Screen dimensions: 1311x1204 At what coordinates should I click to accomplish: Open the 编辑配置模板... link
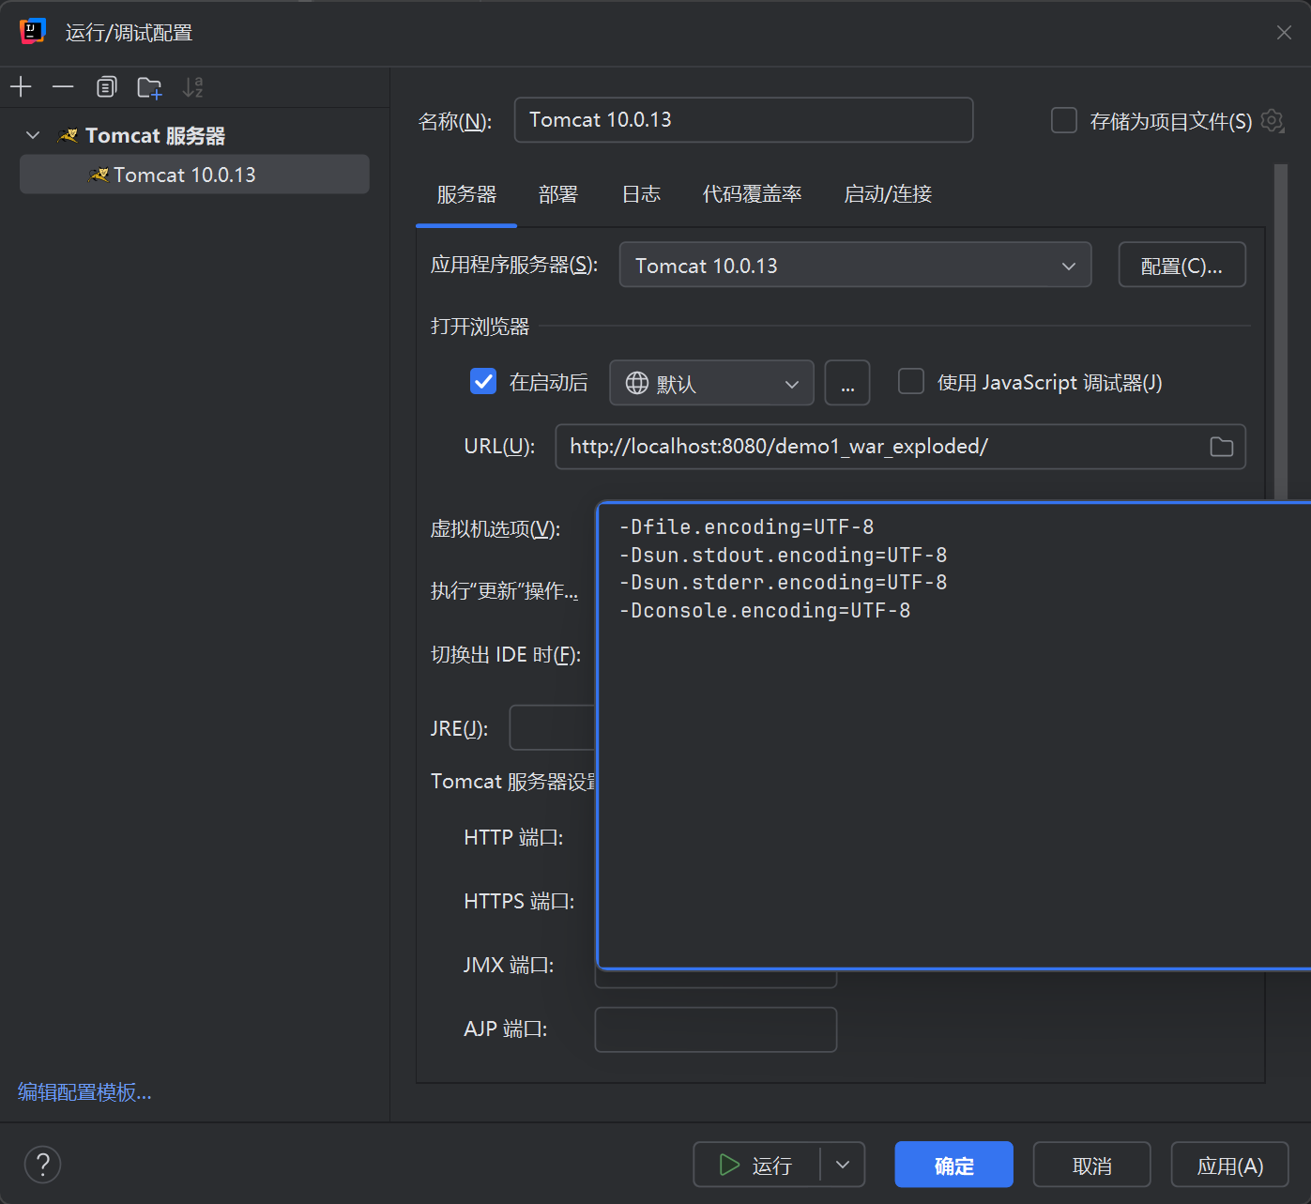[84, 1092]
